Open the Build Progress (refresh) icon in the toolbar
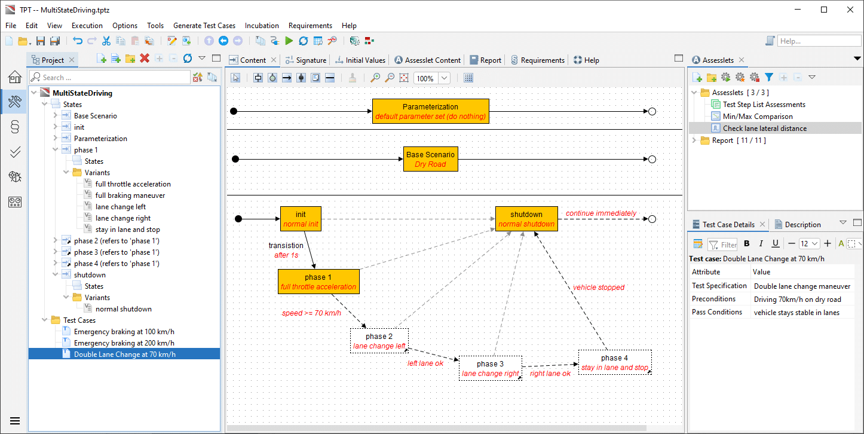 304,41
